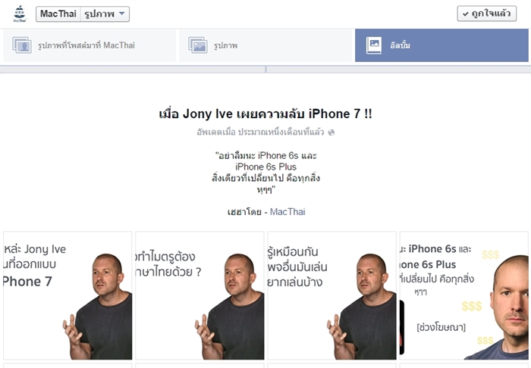Open the photo mentioning Jony Ive ออกแบบ iPhone 7
The height and width of the screenshot is (368, 531).
pyautogui.click(x=68, y=295)
